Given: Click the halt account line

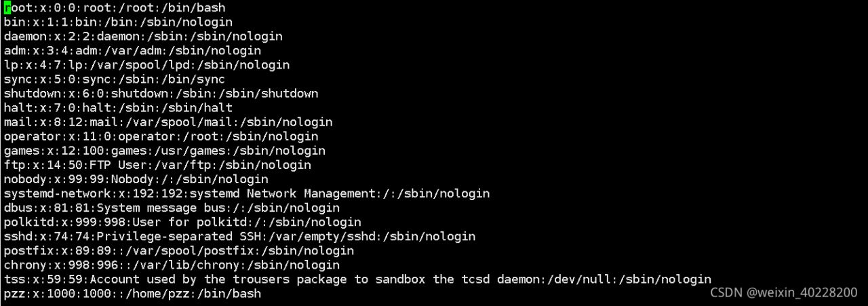Looking at the screenshot, I should coord(118,108).
